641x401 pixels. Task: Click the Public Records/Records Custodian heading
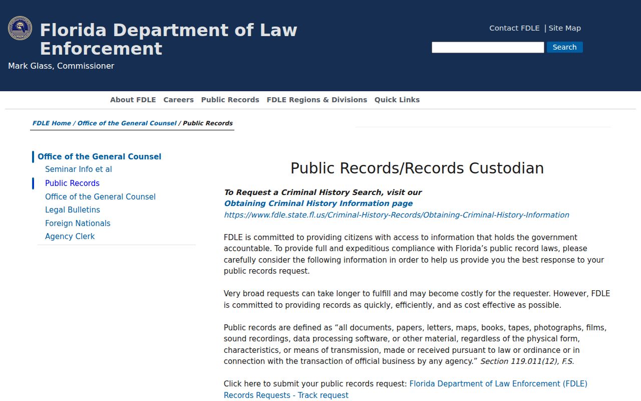(417, 168)
